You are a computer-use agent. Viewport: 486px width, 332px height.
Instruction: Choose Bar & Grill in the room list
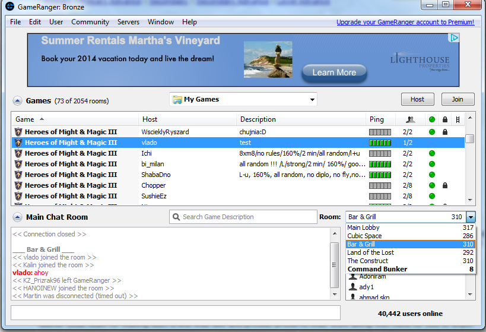point(411,244)
